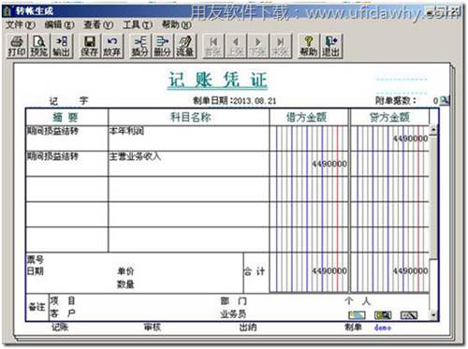Screen dimensions: 468x349
Task: Click the leftmost small icon under 个人
Action: pyautogui.click(x=357, y=315)
